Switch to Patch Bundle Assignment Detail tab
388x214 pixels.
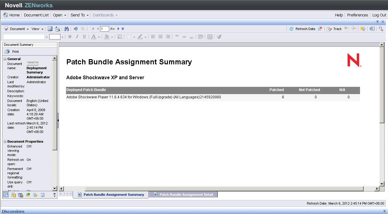coord(183,195)
